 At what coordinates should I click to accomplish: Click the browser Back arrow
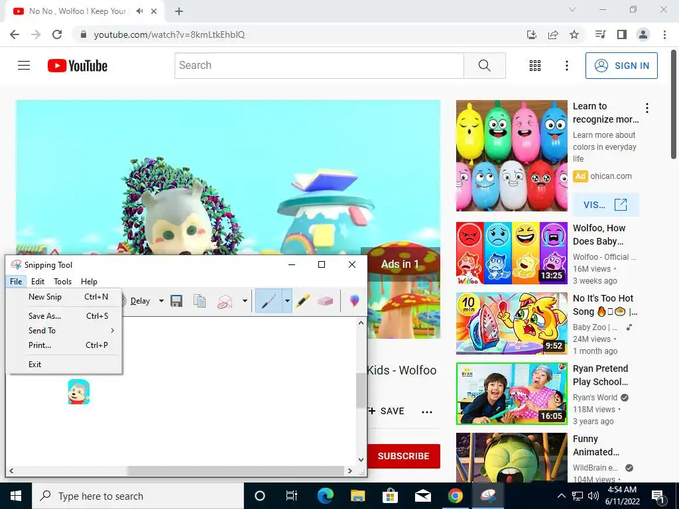pyautogui.click(x=15, y=34)
